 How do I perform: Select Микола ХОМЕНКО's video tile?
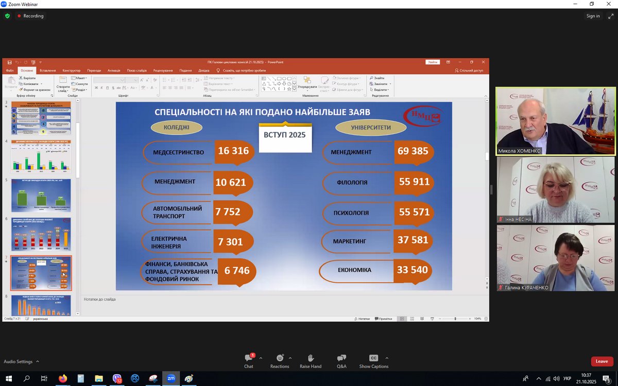point(556,121)
